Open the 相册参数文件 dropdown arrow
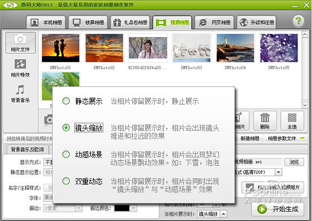 (302, 138)
